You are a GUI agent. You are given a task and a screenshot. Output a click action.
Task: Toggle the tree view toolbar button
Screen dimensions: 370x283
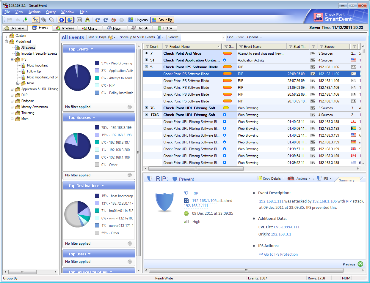coord(36,20)
